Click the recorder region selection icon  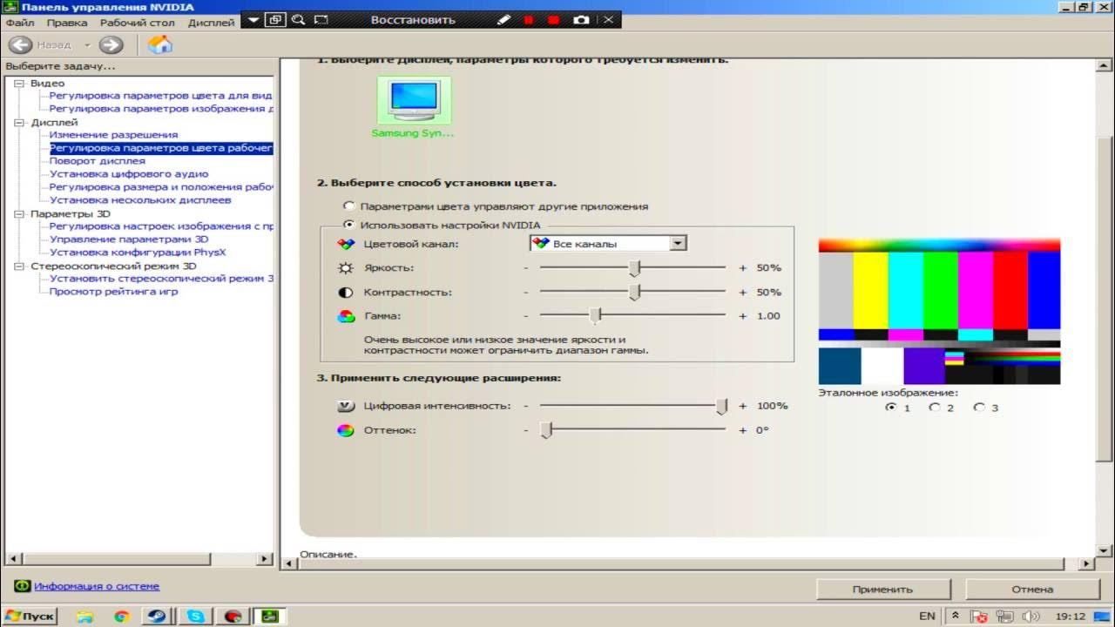321,19
